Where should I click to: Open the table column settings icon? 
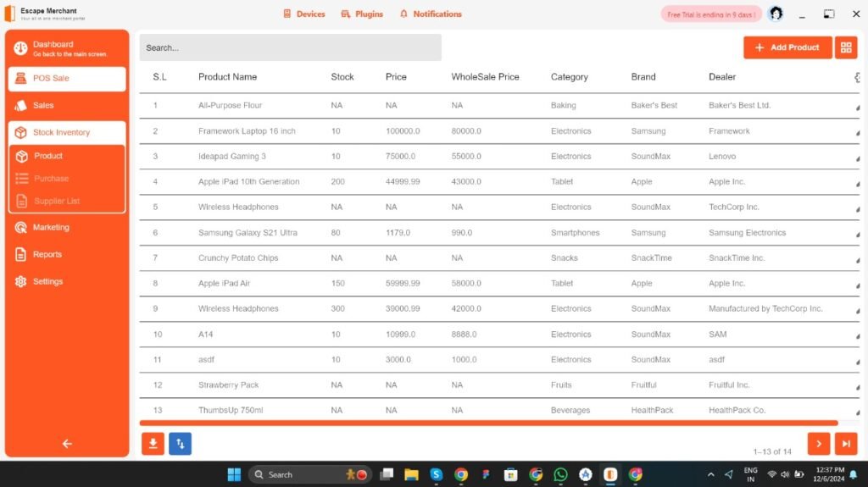[x=857, y=77]
